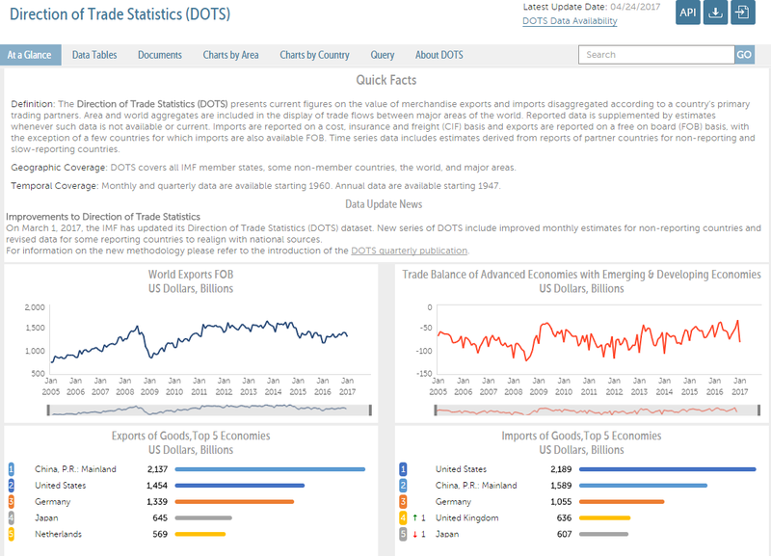Click into the Search input field
The image size is (771, 556).
point(656,55)
